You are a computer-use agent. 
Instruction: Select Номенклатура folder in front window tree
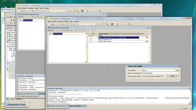tap(58, 34)
